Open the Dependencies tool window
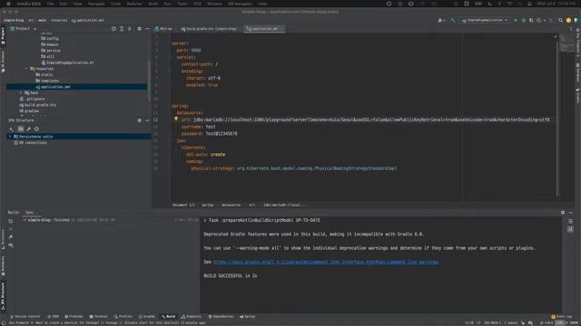Image resolution: width=581 pixels, height=326 pixels. pyautogui.click(x=222, y=317)
